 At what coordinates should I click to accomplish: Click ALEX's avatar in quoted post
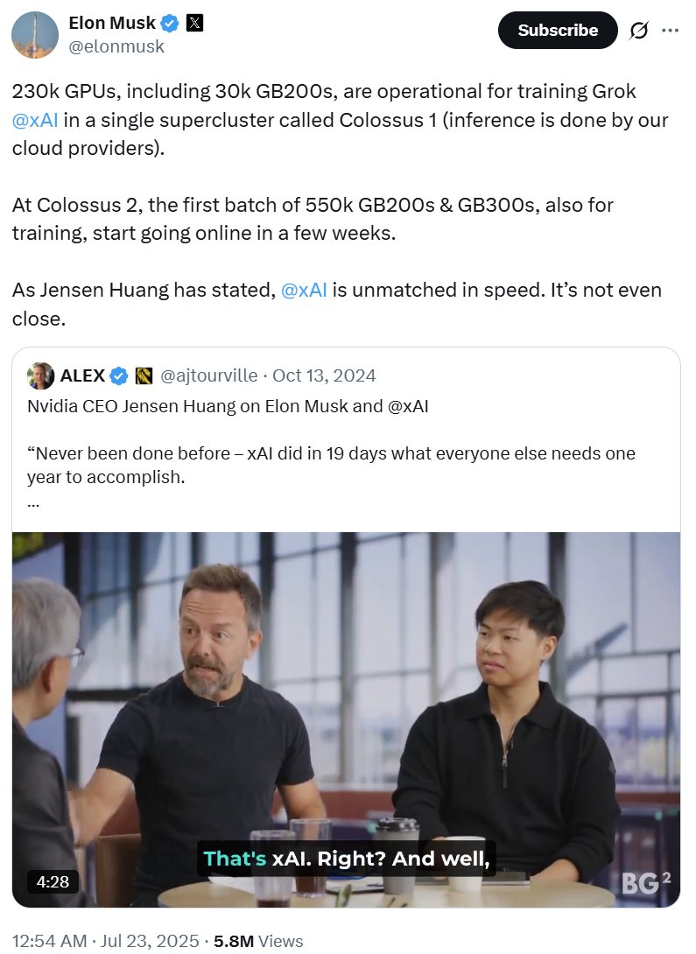(x=41, y=376)
